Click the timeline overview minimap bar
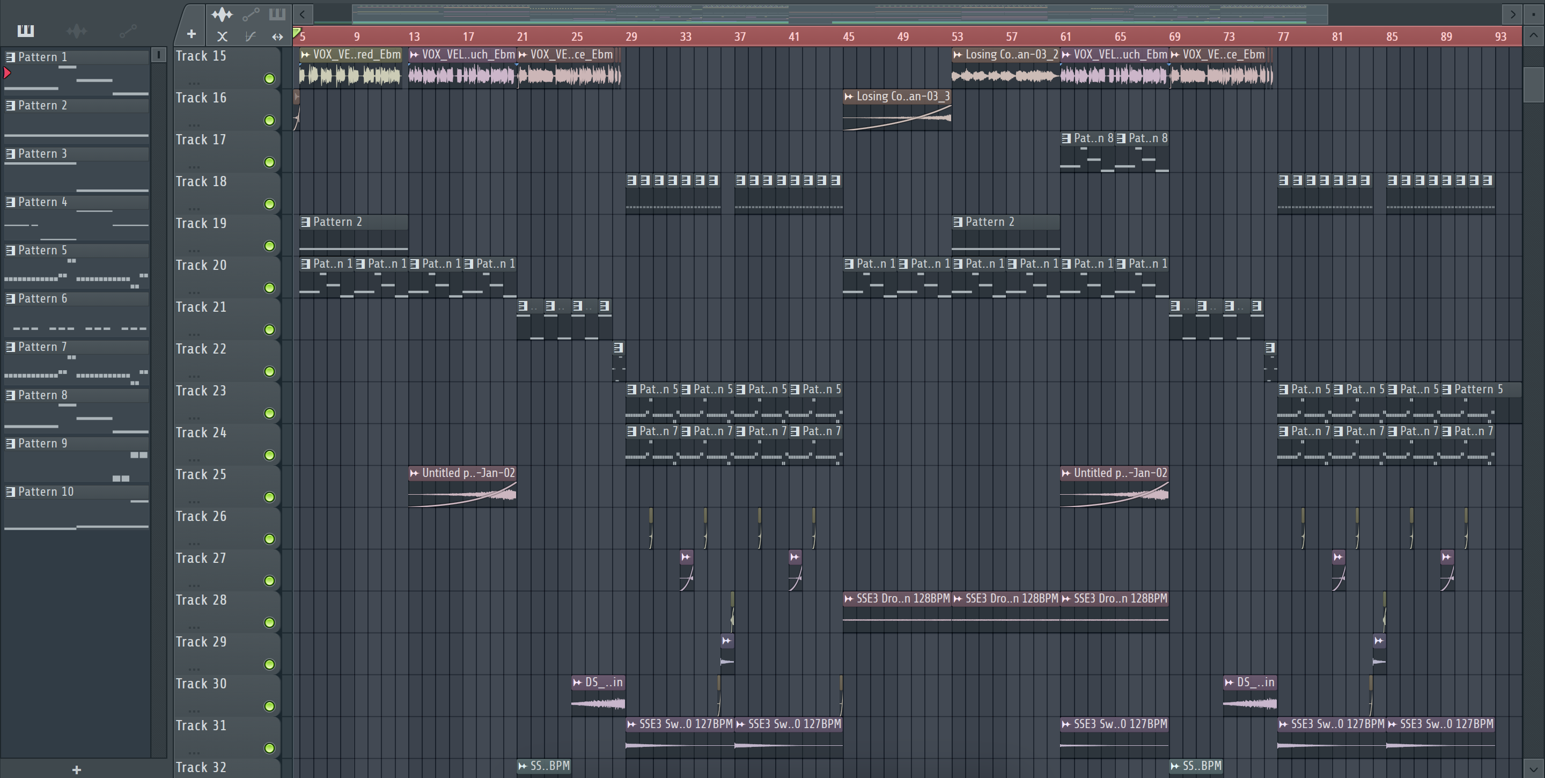Screen dimensions: 1545x778 pos(840,14)
